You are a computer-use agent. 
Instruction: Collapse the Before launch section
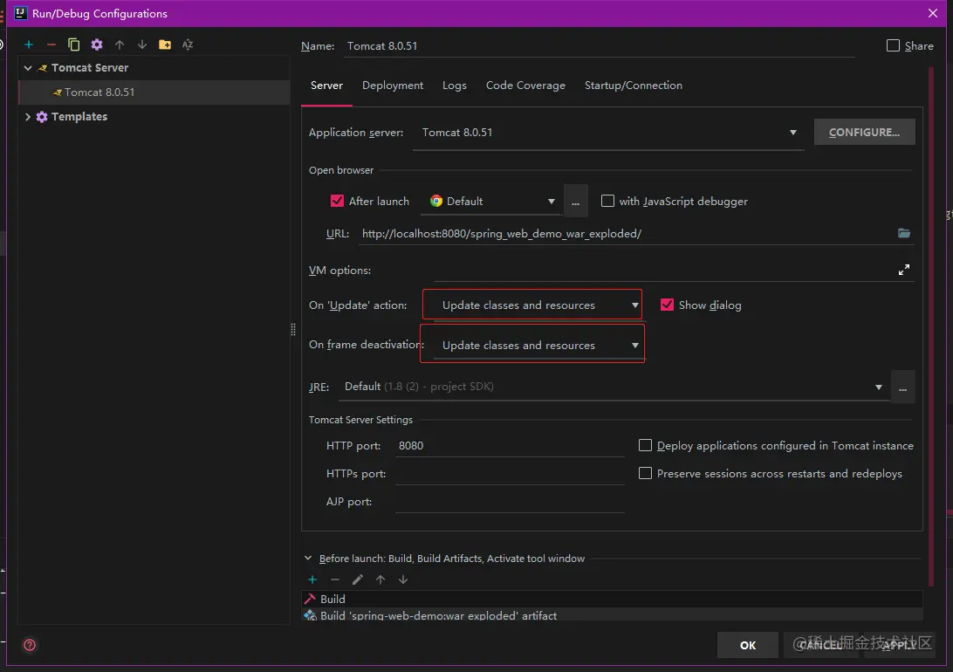click(x=308, y=559)
